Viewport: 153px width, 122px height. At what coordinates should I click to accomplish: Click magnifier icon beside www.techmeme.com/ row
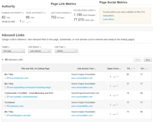[6, 78]
